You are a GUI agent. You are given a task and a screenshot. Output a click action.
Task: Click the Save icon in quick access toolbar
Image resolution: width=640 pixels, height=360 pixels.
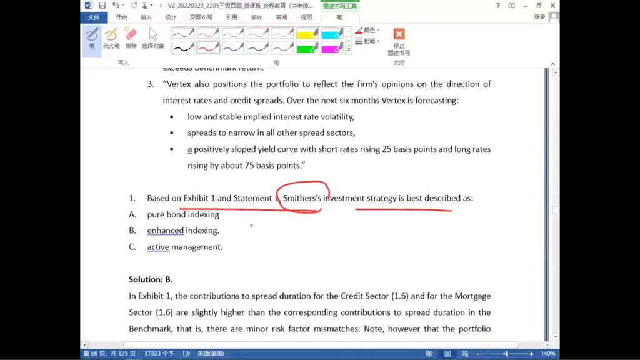(x=102, y=5)
